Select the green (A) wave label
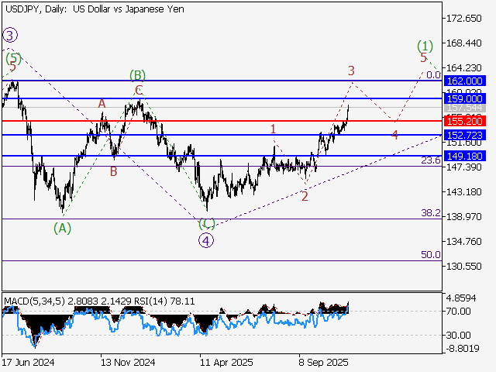The width and height of the screenshot is (496, 372). pyautogui.click(x=63, y=228)
